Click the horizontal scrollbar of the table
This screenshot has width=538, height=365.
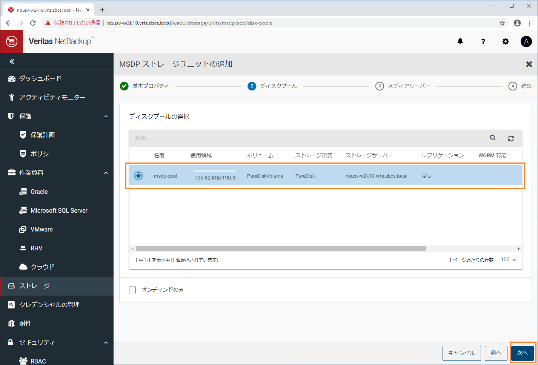point(281,249)
